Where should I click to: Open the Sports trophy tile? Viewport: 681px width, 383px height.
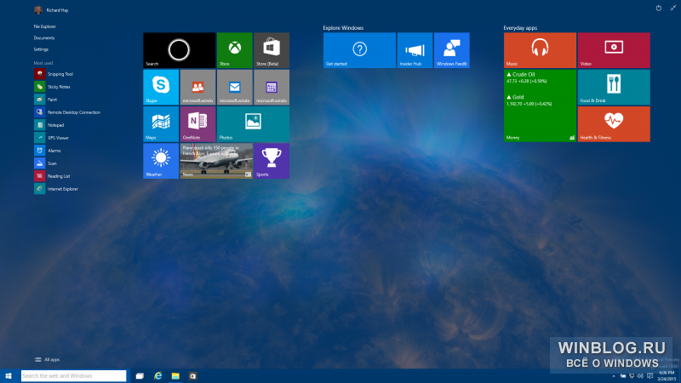point(272,161)
